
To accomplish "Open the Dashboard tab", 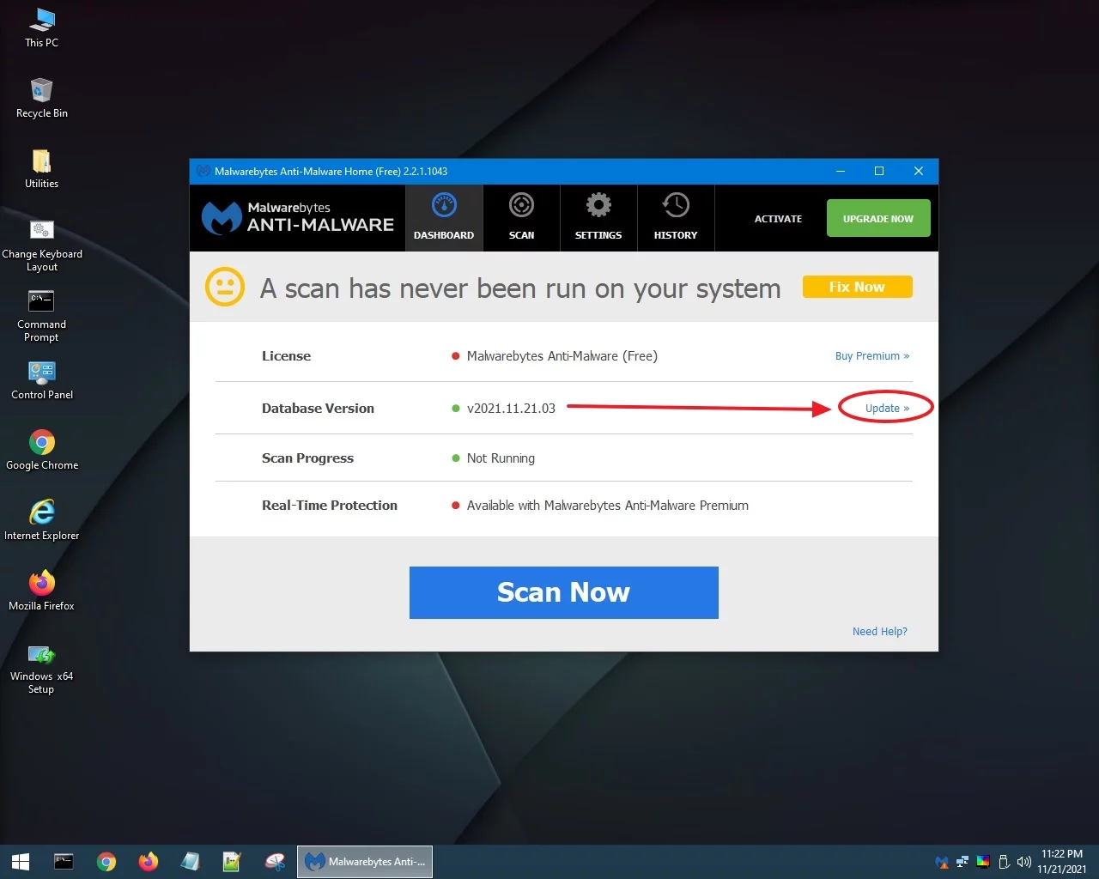I will coord(444,218).
